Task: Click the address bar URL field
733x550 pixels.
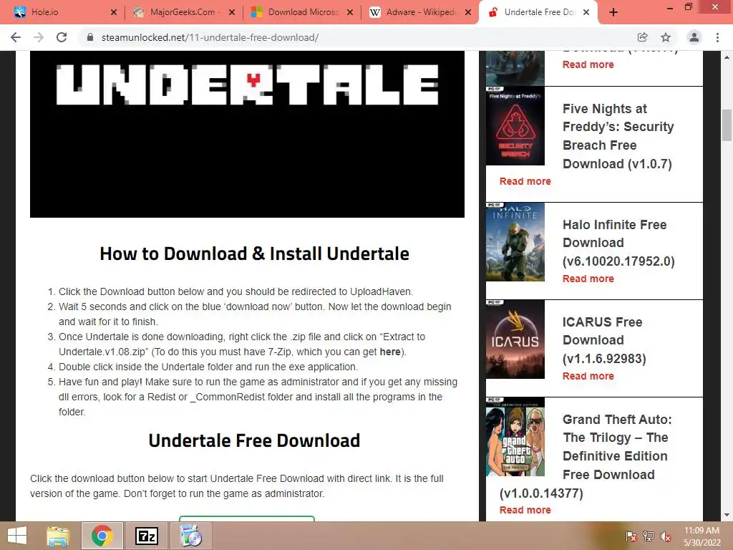Action: [360, 37]
